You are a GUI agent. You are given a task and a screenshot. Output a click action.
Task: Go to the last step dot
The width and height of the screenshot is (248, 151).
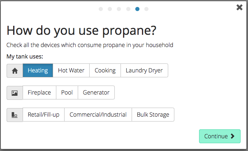146,9
